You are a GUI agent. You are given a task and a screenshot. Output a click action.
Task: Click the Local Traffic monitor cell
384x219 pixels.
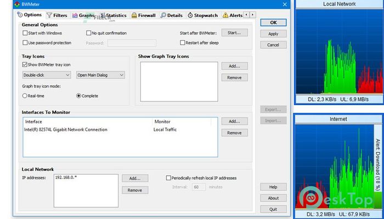point(165,130)
